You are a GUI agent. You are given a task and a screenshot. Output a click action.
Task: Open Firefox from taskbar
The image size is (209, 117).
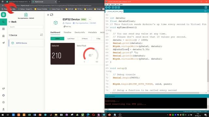[109, 115]
